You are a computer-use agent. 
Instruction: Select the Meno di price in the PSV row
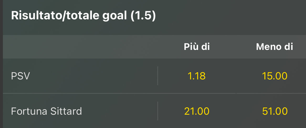point(275,76)
